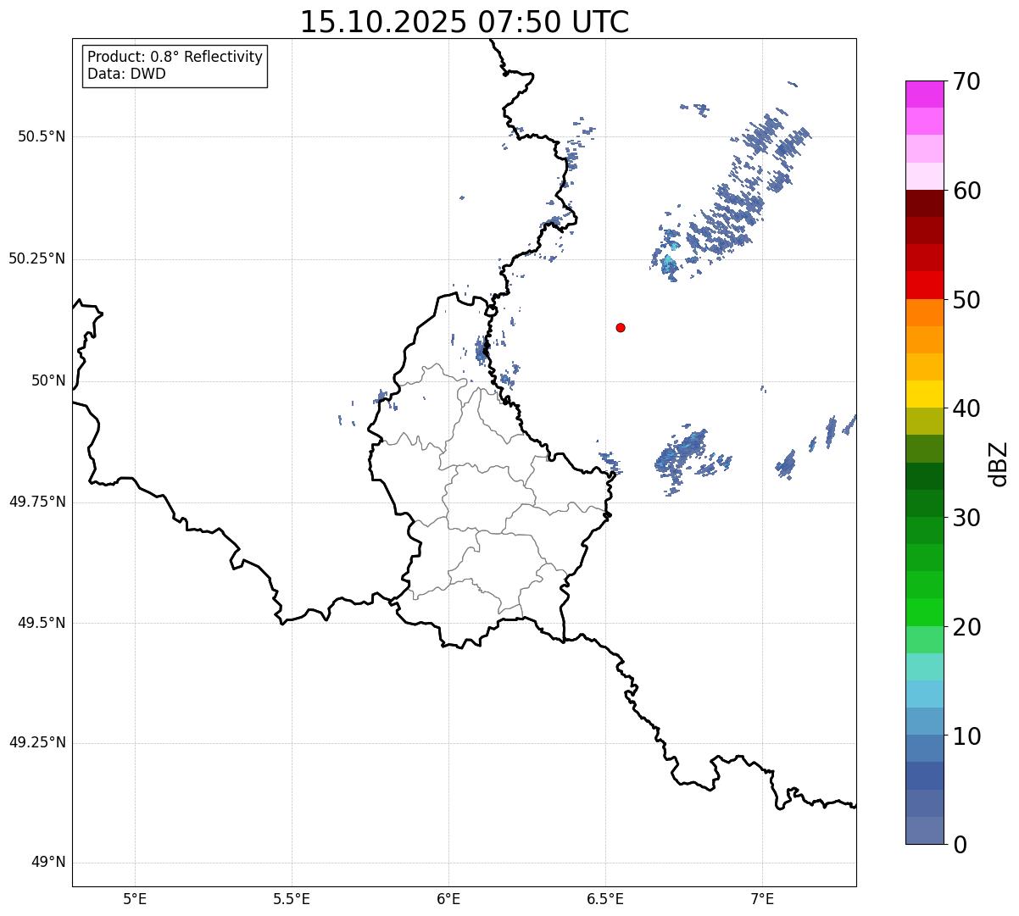Image resolution: width=1019 pixels, height=916 pixels.
Task: Click the yellow swatch just above 40 dBZ
Action: coord(924,394)
